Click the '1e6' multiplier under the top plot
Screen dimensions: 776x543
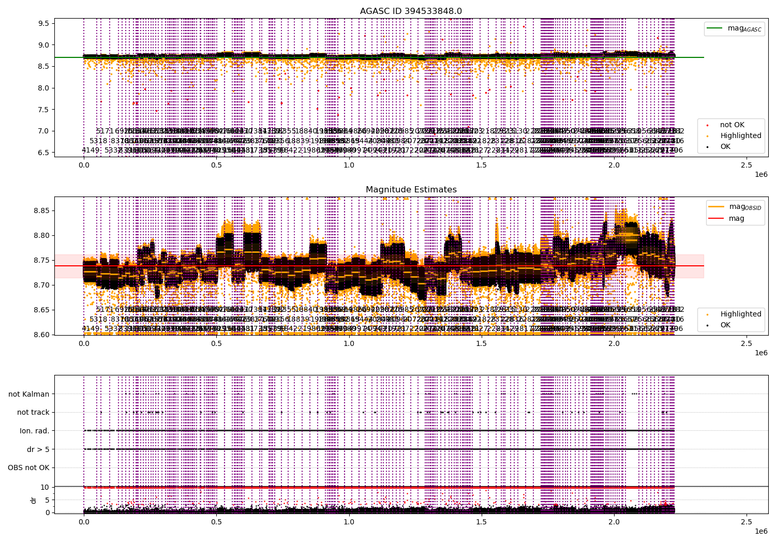pos(760,174)
